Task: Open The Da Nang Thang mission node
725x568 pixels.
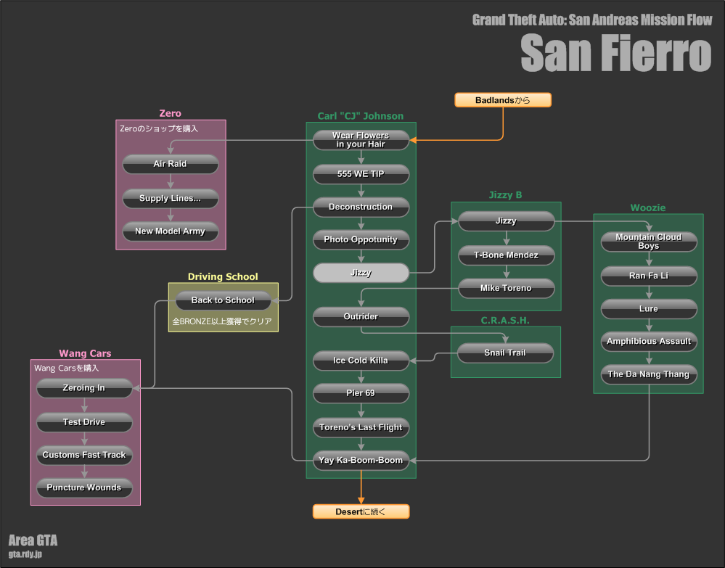Action: [x=649, y=374]
